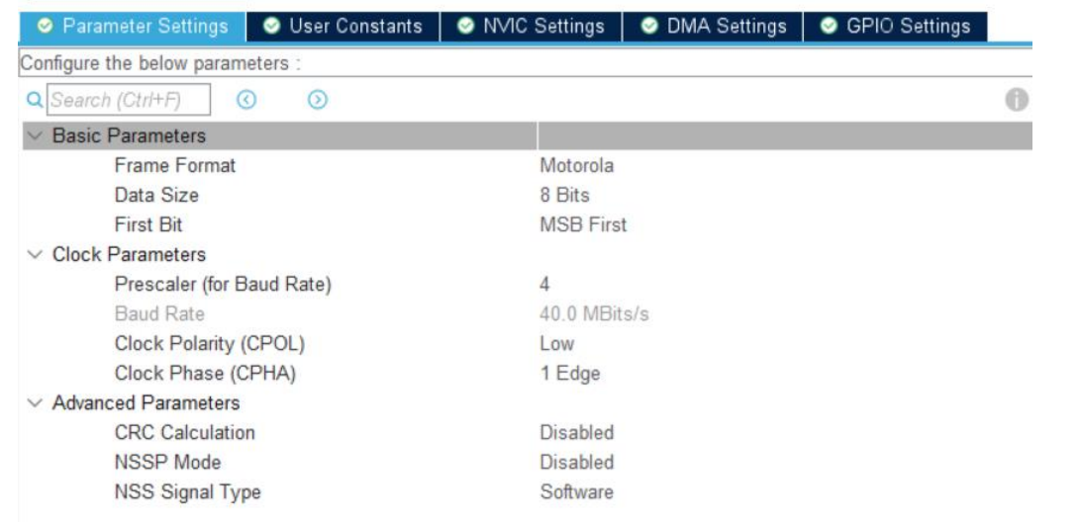Screen dimensions: 1079x522
Task: Select the NSS Signal Type row
Action: point(527,492)
